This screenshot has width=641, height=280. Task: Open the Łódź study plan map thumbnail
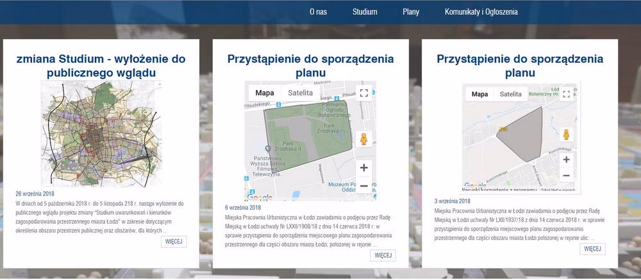(x=101, y=133)
